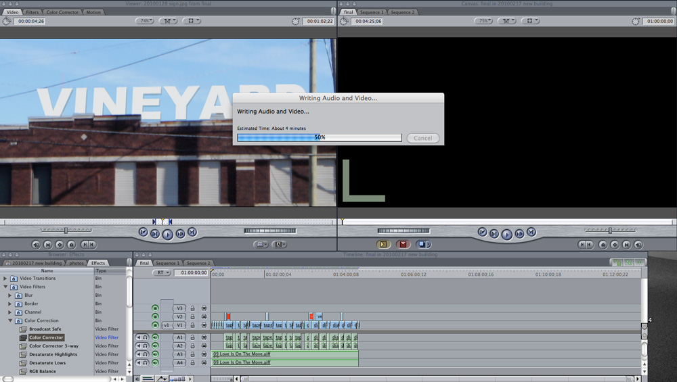Viewport: 677px width, 382px height.
Task: Open Viewer zoom percentage dropdown 74%
Action: click(145, 21)
